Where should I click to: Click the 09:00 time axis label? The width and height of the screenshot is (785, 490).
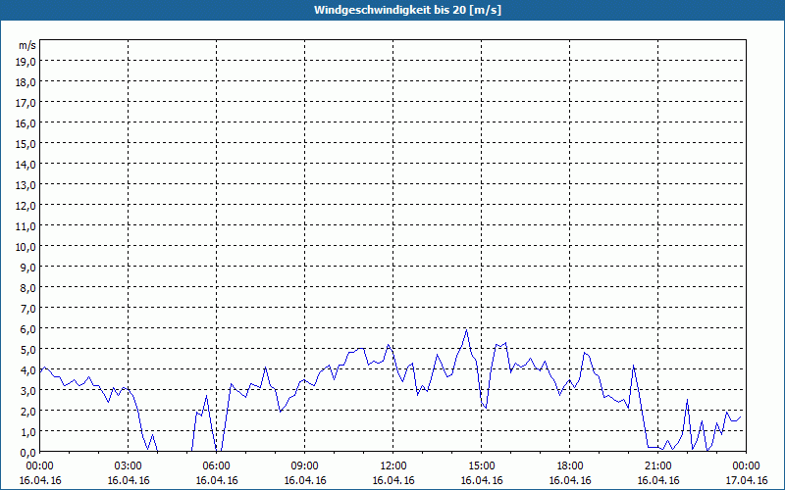[305, 466]
